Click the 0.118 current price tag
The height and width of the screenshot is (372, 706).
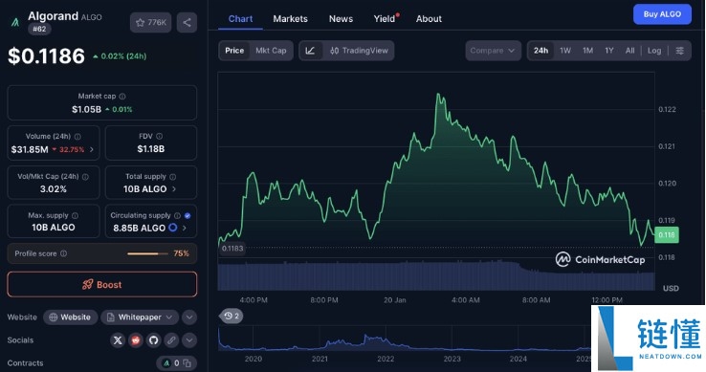(x=667, y=235)
